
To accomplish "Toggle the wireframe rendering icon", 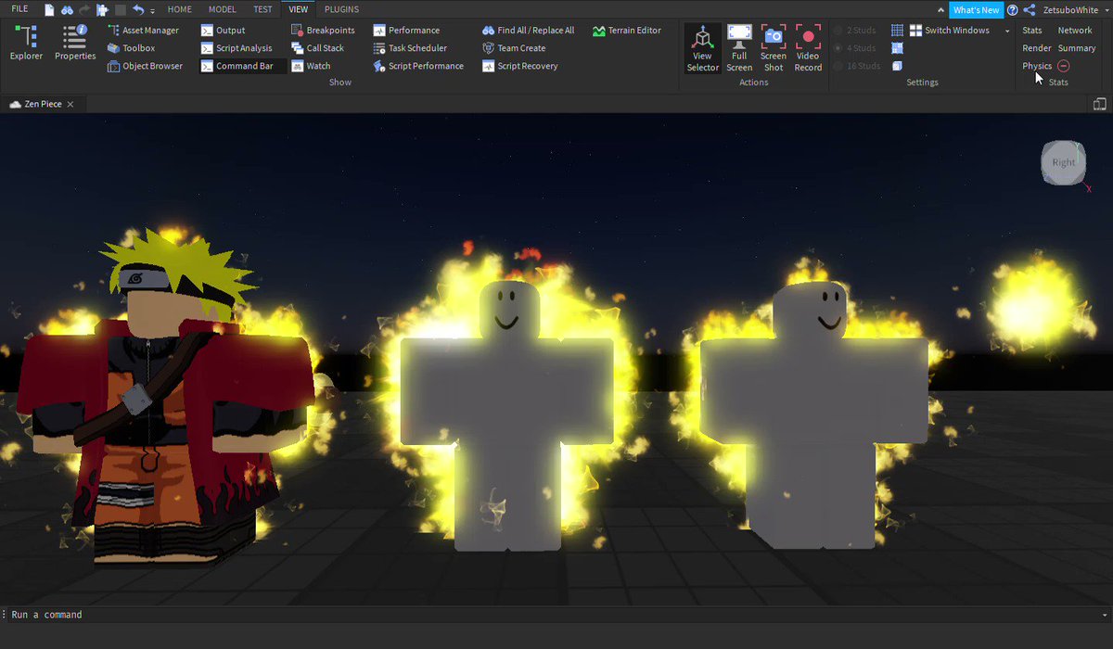I will [x=897, y=66].
